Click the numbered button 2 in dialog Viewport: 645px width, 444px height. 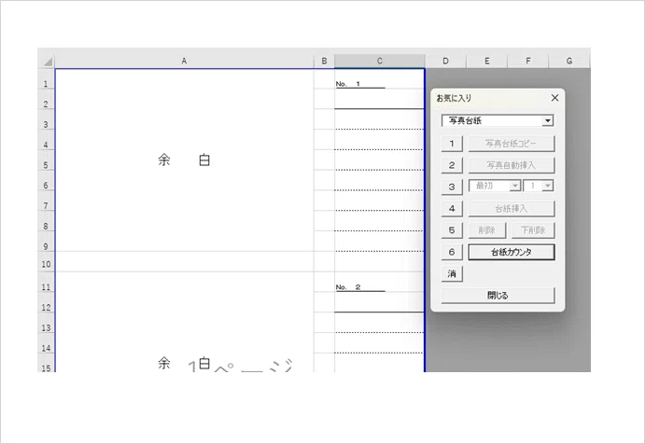(452, 165)
